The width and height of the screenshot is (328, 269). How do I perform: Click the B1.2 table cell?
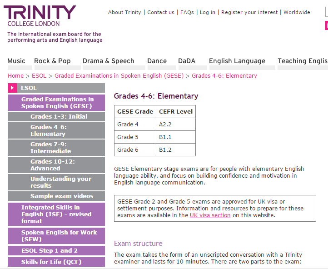(176, 150)
